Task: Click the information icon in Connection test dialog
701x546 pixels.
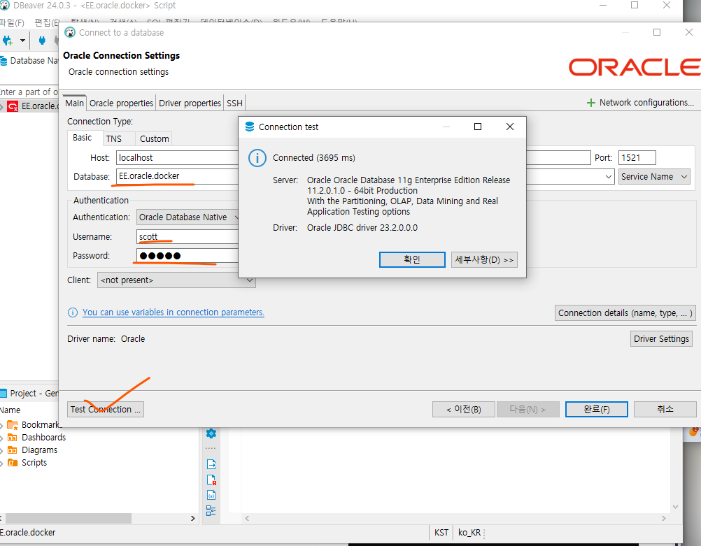Action: 257,158
